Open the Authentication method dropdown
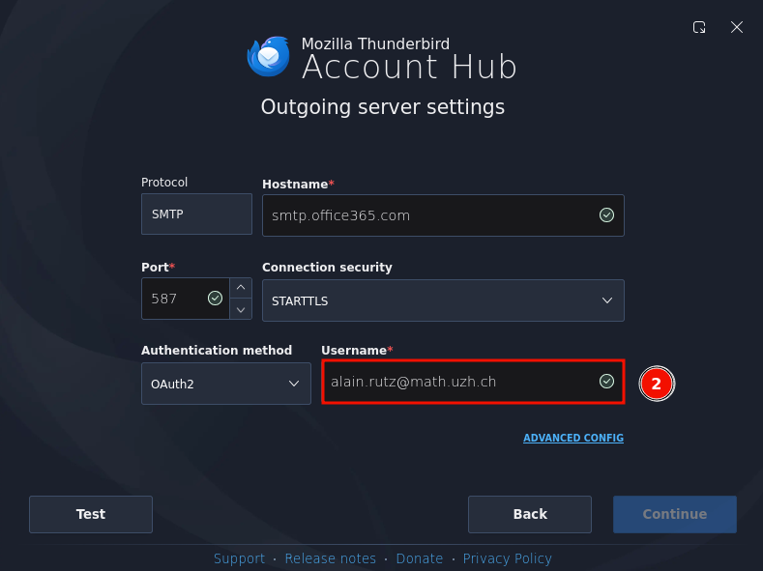Image resolution: width=763 pixels, height=571 pixels. (225, 384)
